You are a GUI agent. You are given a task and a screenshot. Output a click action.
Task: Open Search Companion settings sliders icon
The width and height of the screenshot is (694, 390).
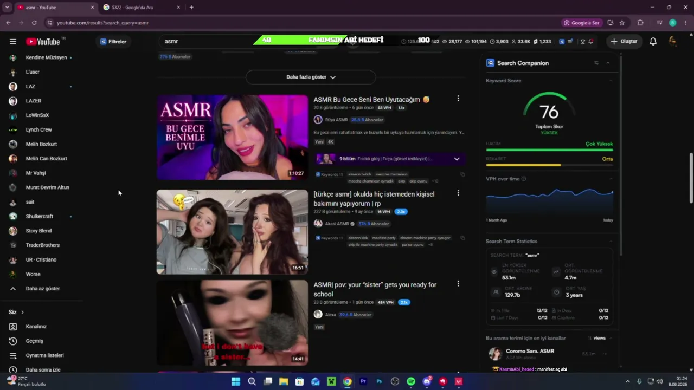pyautogui.click(x=596, y=63)
